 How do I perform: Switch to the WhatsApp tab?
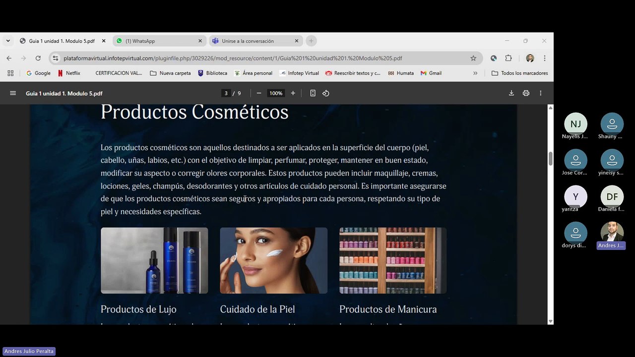(160, 41)
